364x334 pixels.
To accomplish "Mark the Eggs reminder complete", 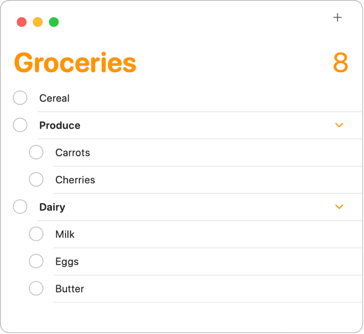I will [36, 261].
